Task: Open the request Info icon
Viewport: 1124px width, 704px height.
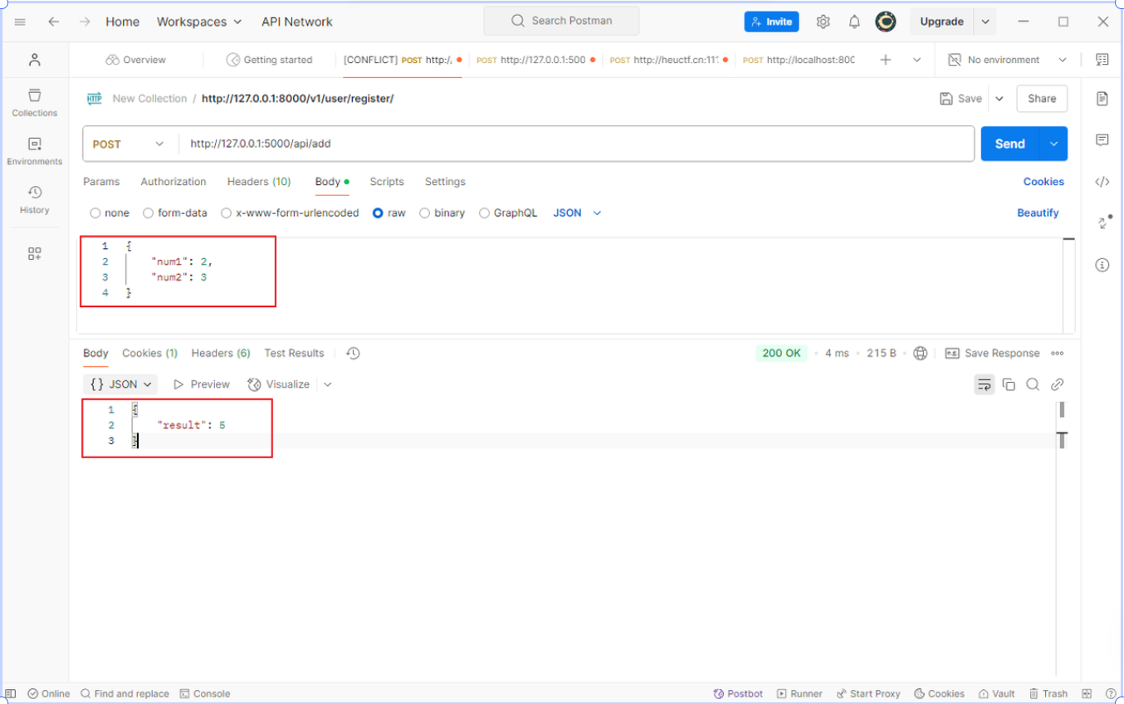Action: (x=1102, y=265)
